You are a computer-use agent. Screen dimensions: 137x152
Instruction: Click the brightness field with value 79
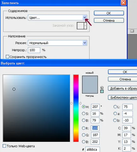(95, 120)
